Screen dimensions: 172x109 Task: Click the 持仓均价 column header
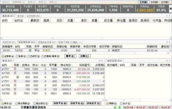[66, 65]
